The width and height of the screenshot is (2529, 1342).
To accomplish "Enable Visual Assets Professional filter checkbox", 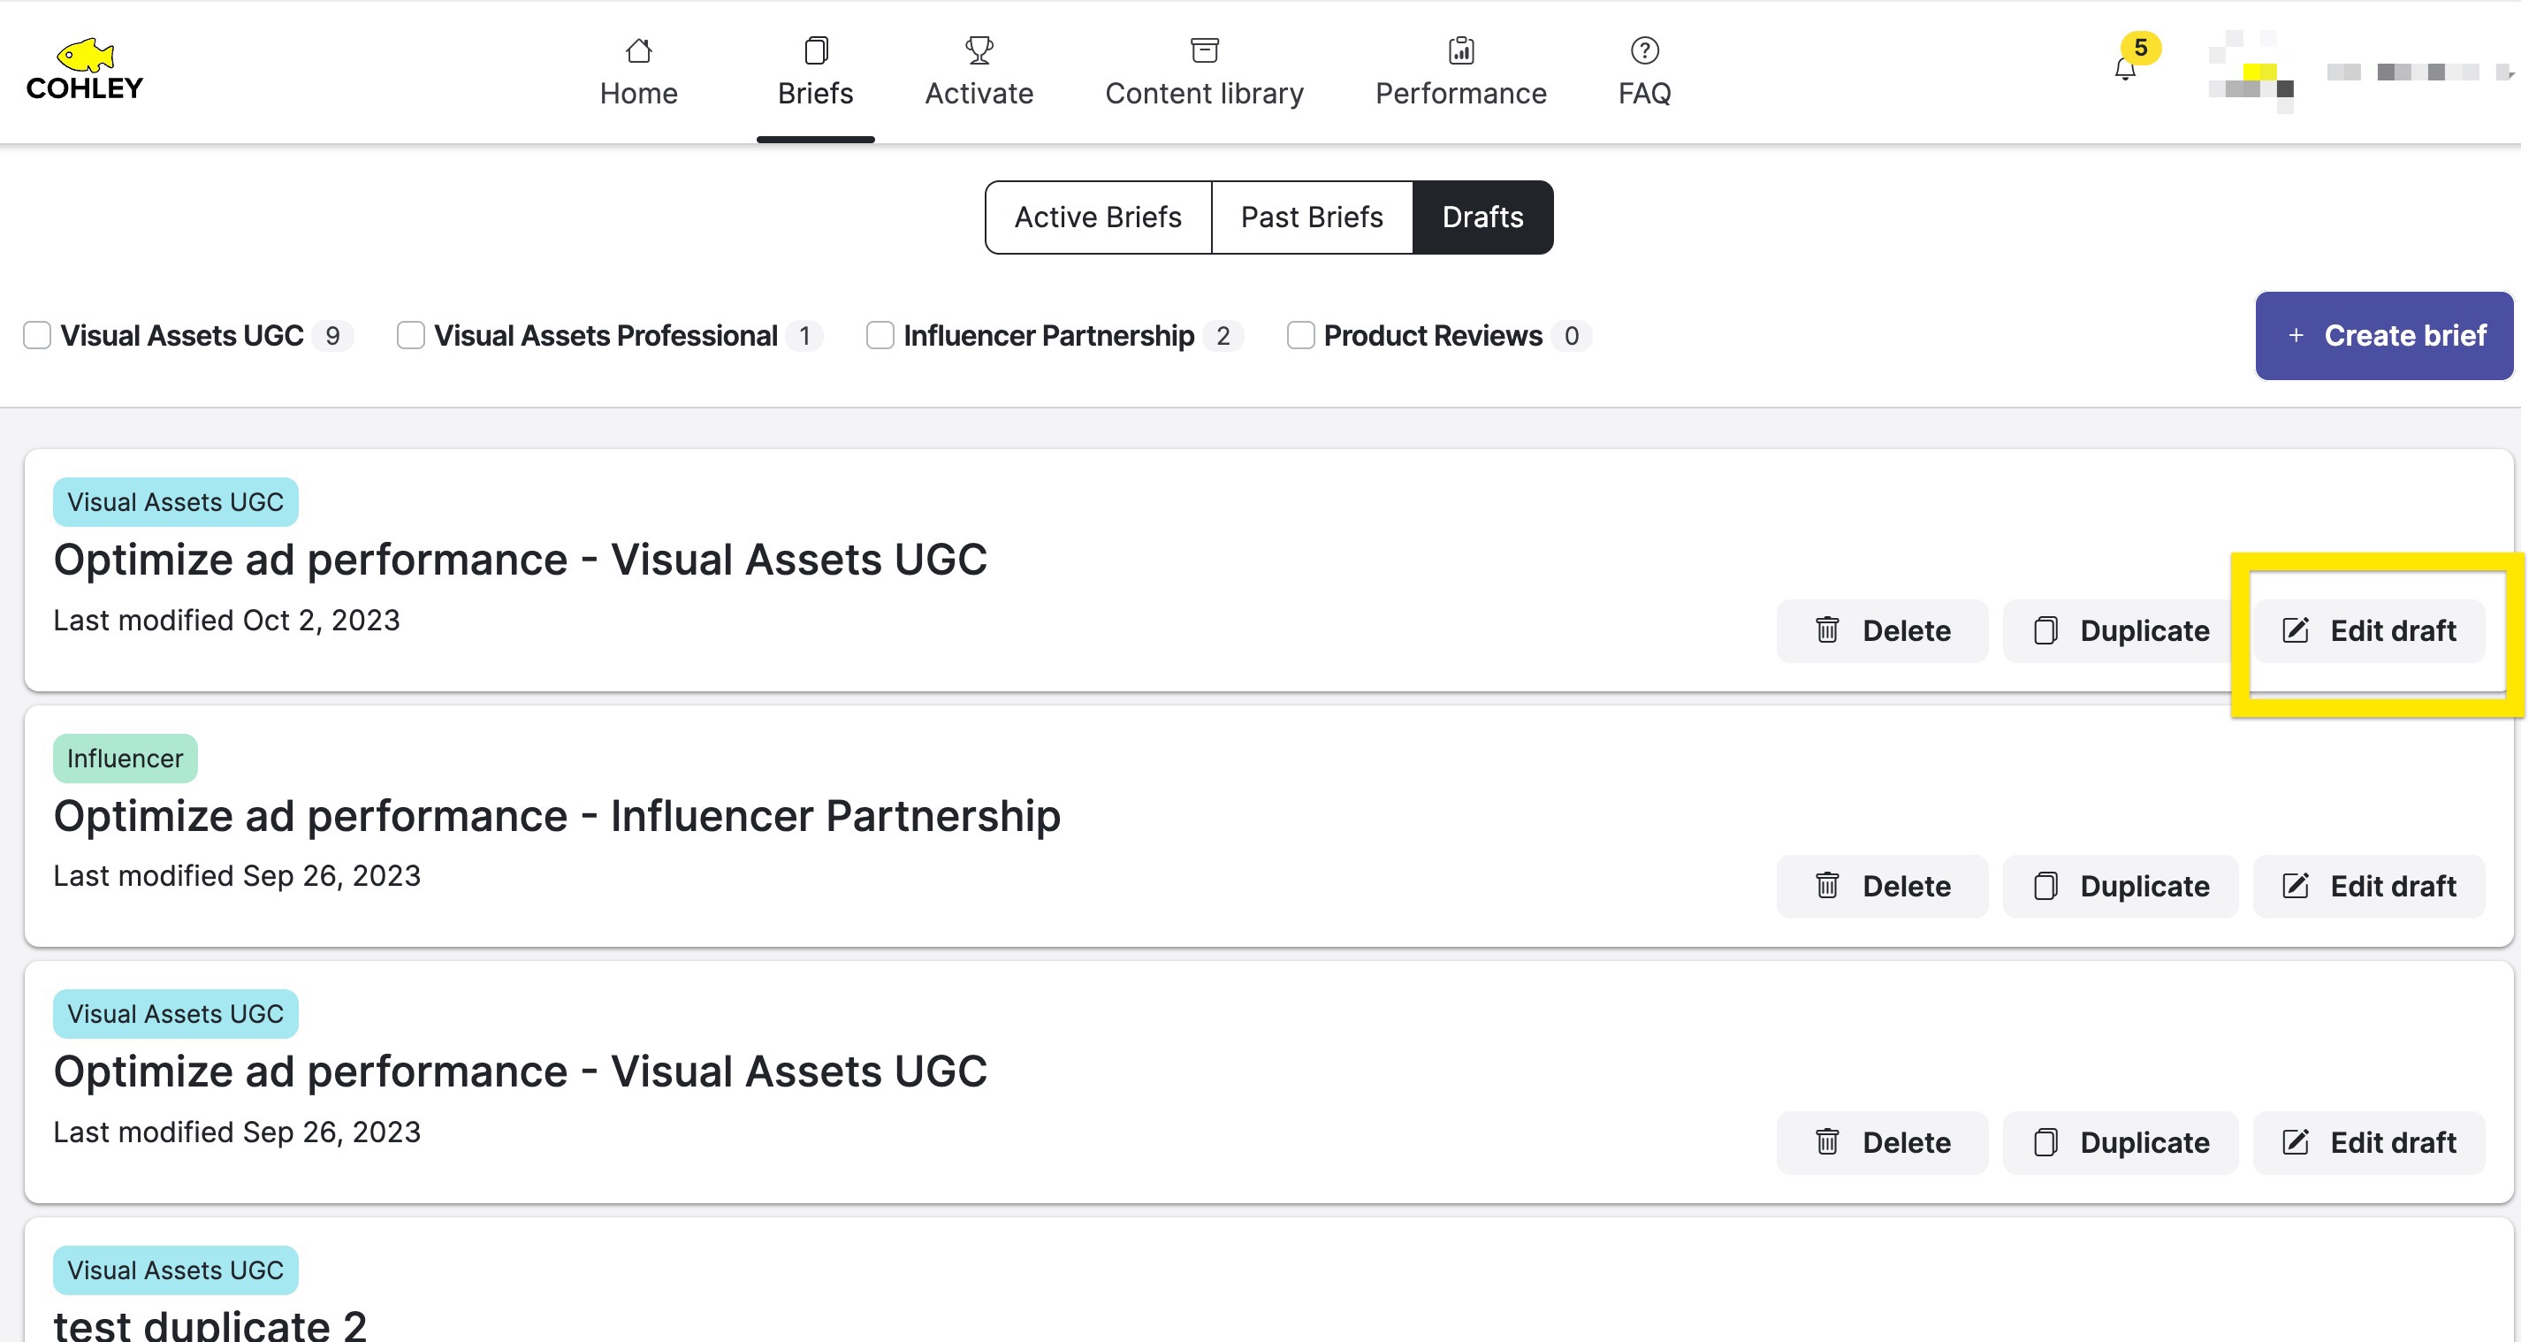I will click(410, 336).
